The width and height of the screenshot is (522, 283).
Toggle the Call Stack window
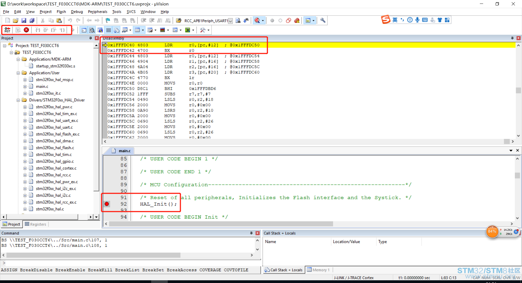click(117, 30)
